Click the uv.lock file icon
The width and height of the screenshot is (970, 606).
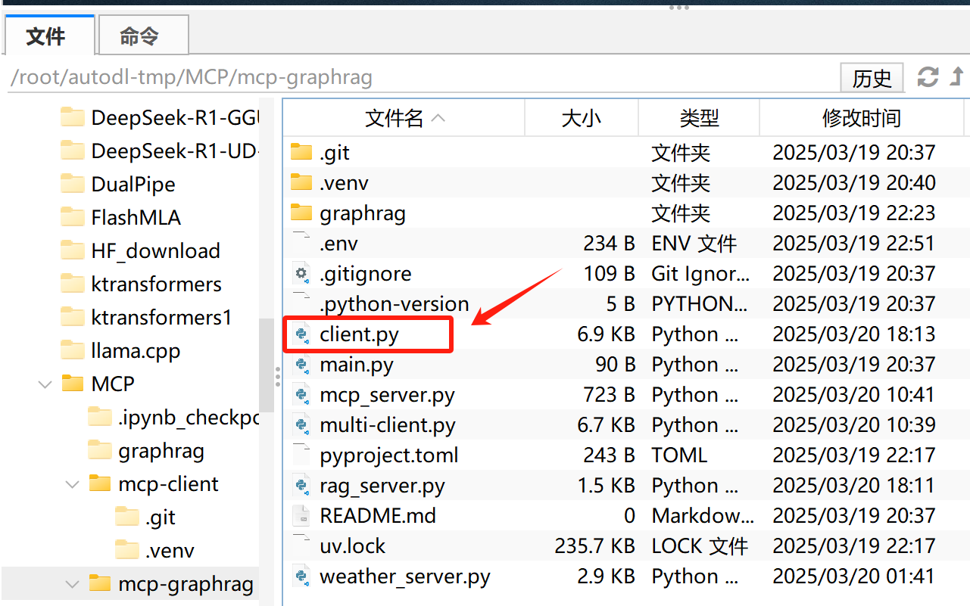click(301, 545)
